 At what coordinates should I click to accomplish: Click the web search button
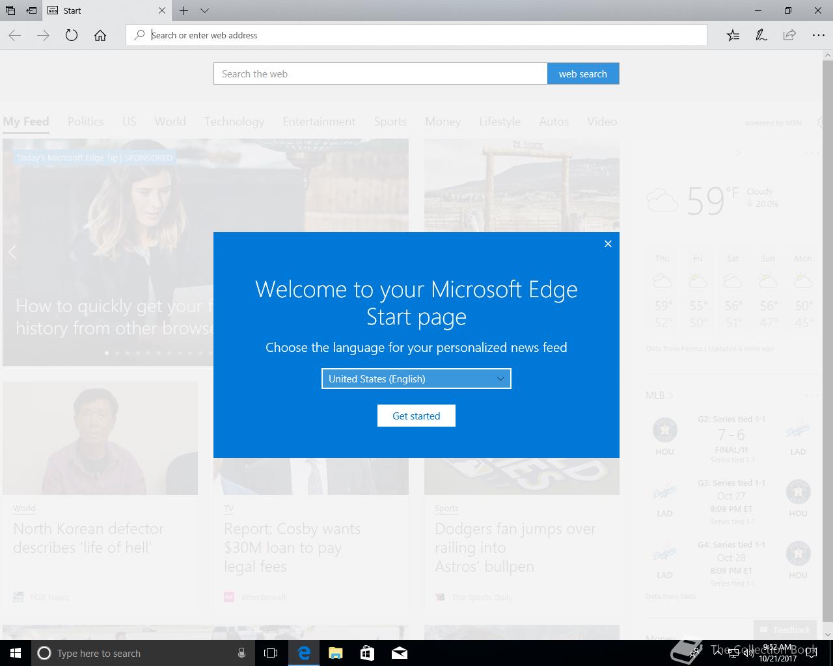(x=583, y=73)
